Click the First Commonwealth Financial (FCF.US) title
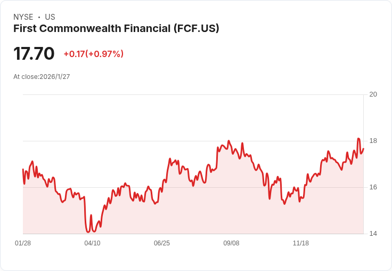Screen dimensions: 392x271 (116, 28)
